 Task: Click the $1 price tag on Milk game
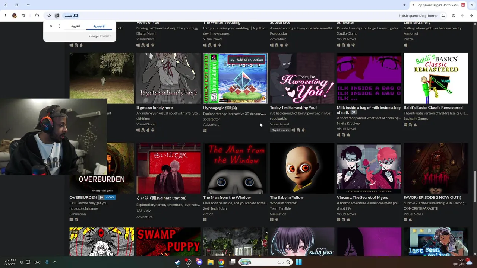(x=354, y=112)
